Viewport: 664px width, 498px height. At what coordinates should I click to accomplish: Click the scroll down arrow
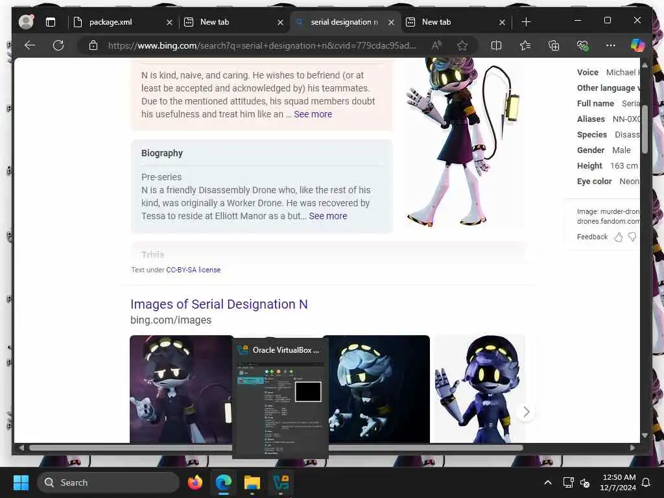(x=645, y=435)
